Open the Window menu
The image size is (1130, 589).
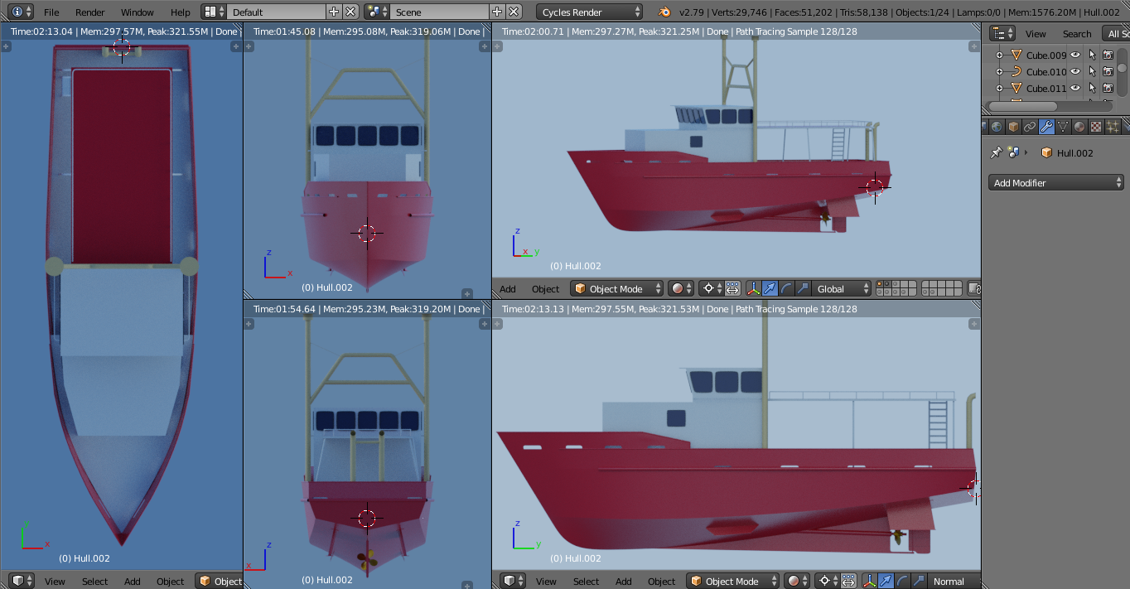click(x=138, y=12)
